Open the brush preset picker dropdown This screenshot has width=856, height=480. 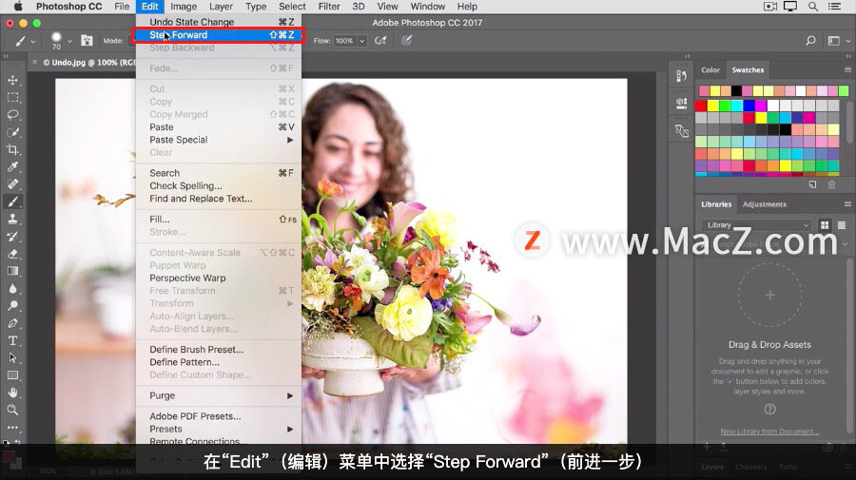click(x=69, y=41)
